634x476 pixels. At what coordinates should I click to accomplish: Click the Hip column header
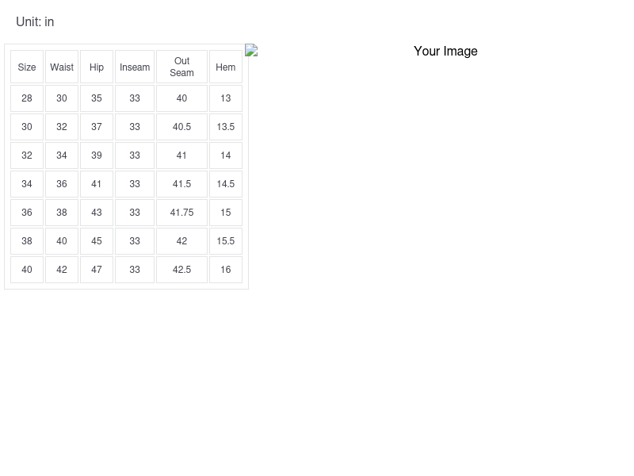[97, 67]
